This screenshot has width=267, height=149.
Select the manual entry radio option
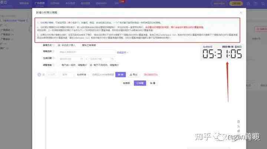point(59,45)
